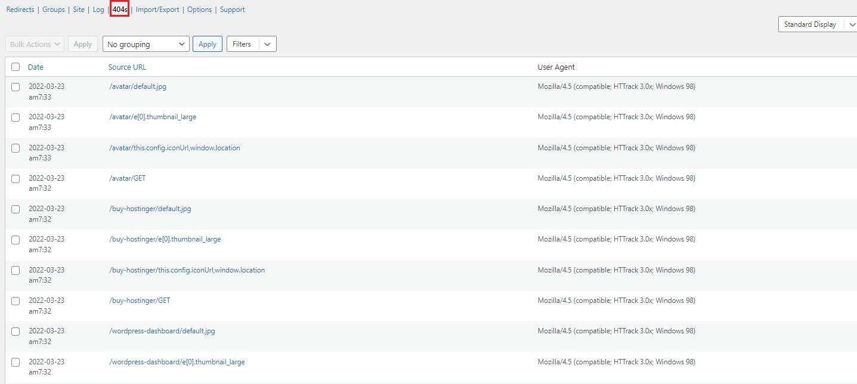The height and width of the screenshot is (384, 857).
Task: Expand the Standard Display dropdown
Action: tap(816, 24)
